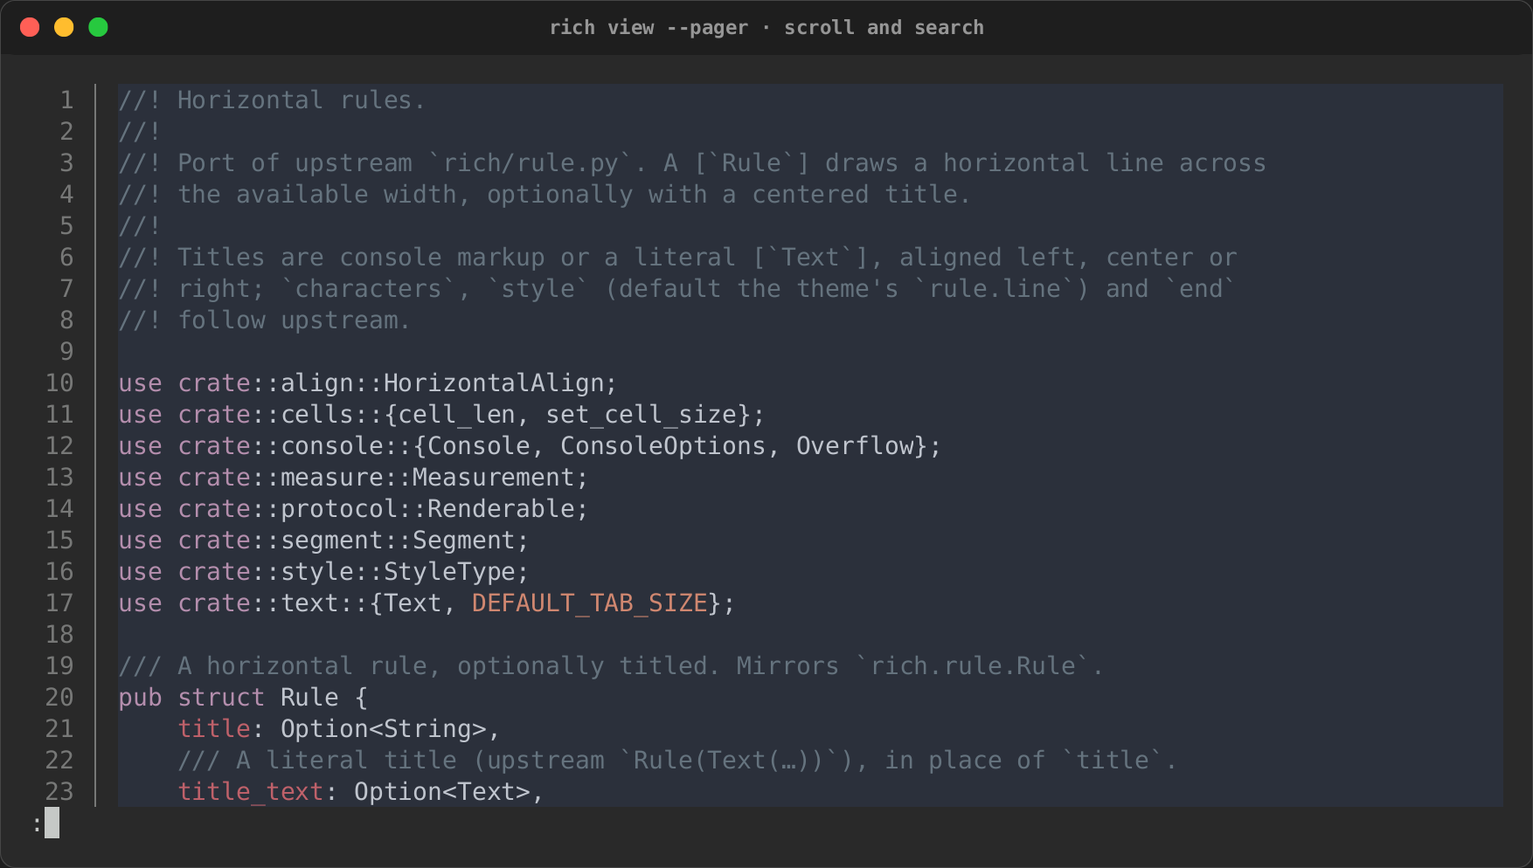Click line number 23 in the gutter

pos(59,792)
